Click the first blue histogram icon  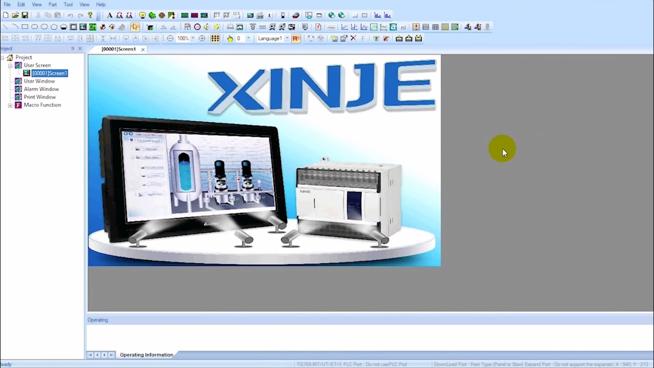point(378,15)
